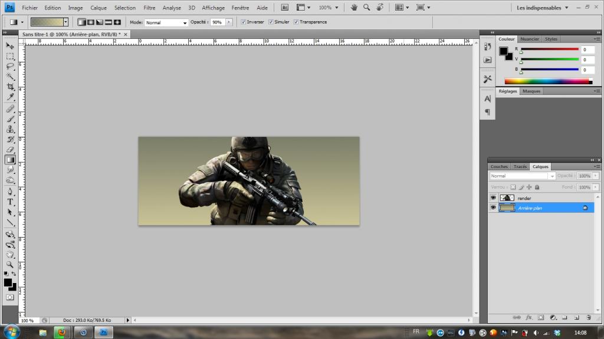Open the Fichier menu
Screen dimensions: 604x339
[x=29, y=8]
